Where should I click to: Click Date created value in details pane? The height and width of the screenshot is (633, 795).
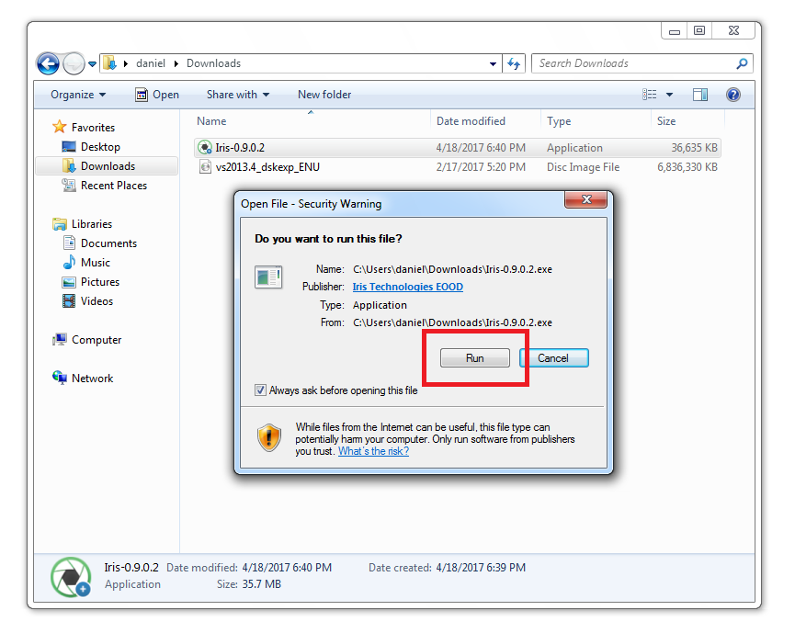click(481, 568)
